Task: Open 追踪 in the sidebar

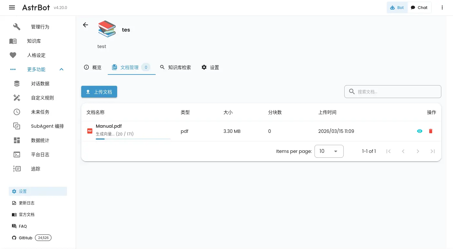Action: click(x=36, y=169)
